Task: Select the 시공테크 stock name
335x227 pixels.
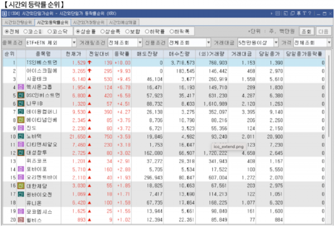Action: (x=36, y=79)
